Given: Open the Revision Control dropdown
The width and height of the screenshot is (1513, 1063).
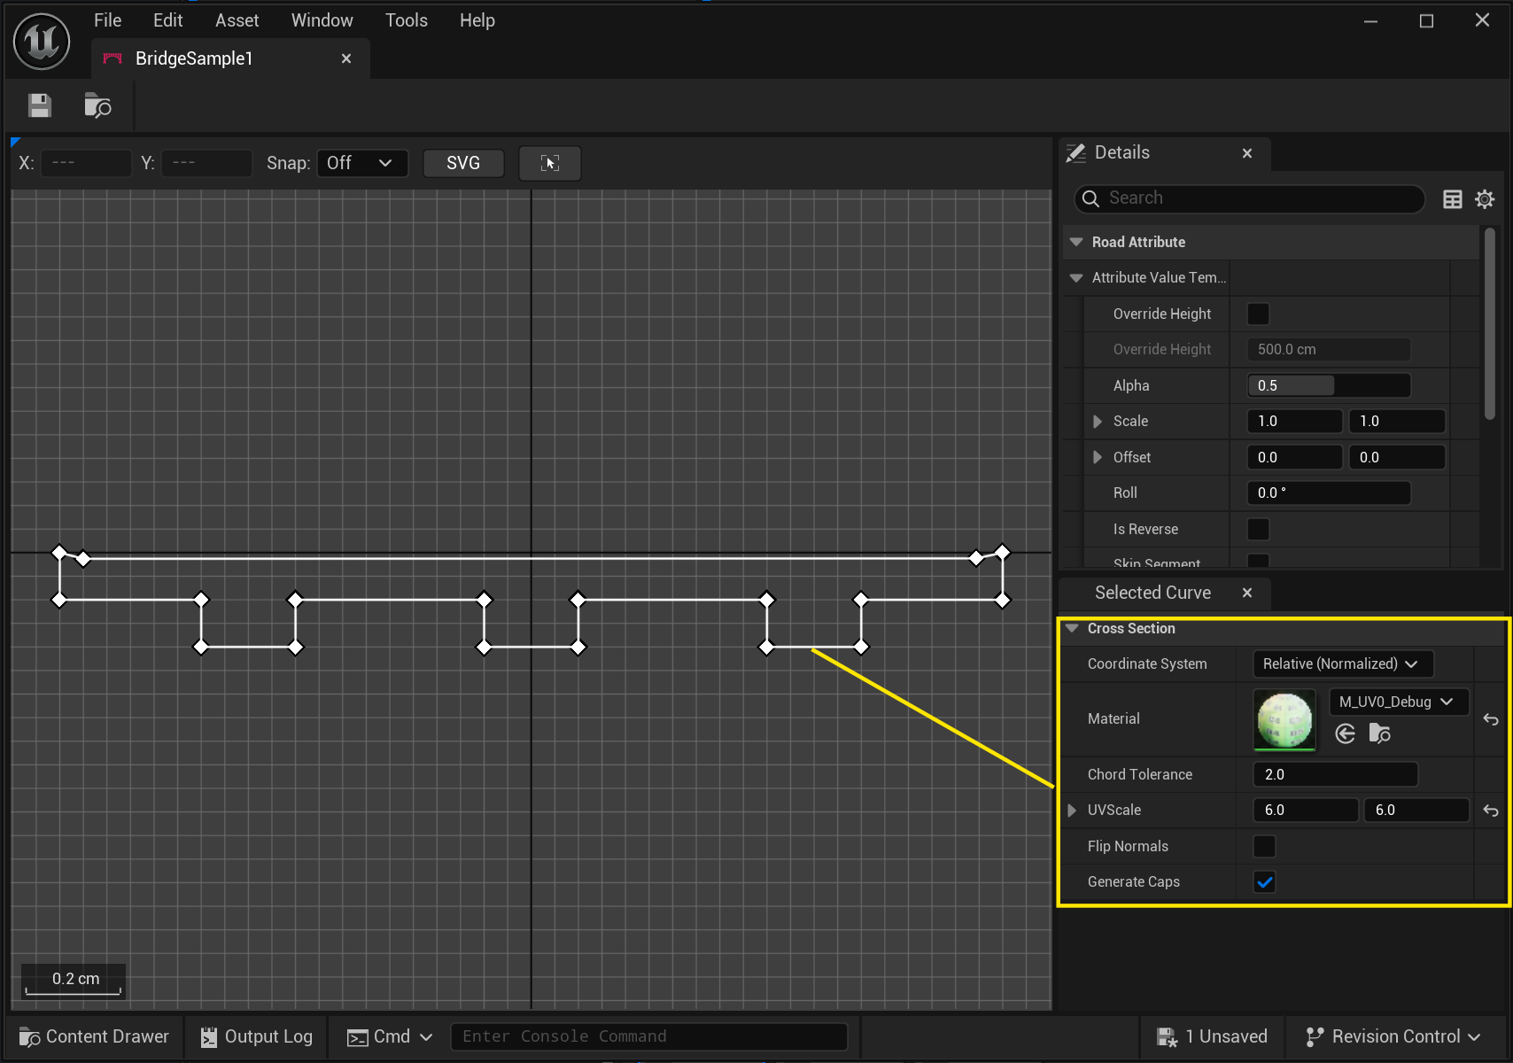Looking at the screenshot, I should tap(1393, 1036).
